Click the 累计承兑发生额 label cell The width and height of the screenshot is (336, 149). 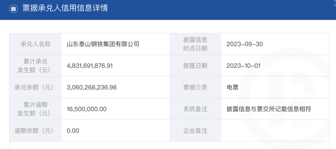point(35,66)
